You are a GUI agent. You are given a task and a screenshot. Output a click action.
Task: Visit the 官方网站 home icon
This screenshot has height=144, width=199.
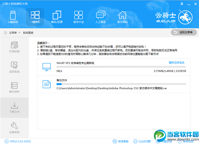[x=122, y=17]
